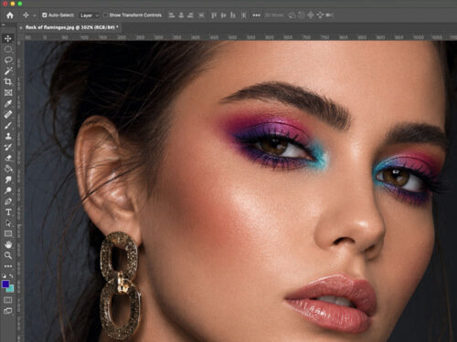
Task: Align left edges in options bar
Action: point(172,15)
